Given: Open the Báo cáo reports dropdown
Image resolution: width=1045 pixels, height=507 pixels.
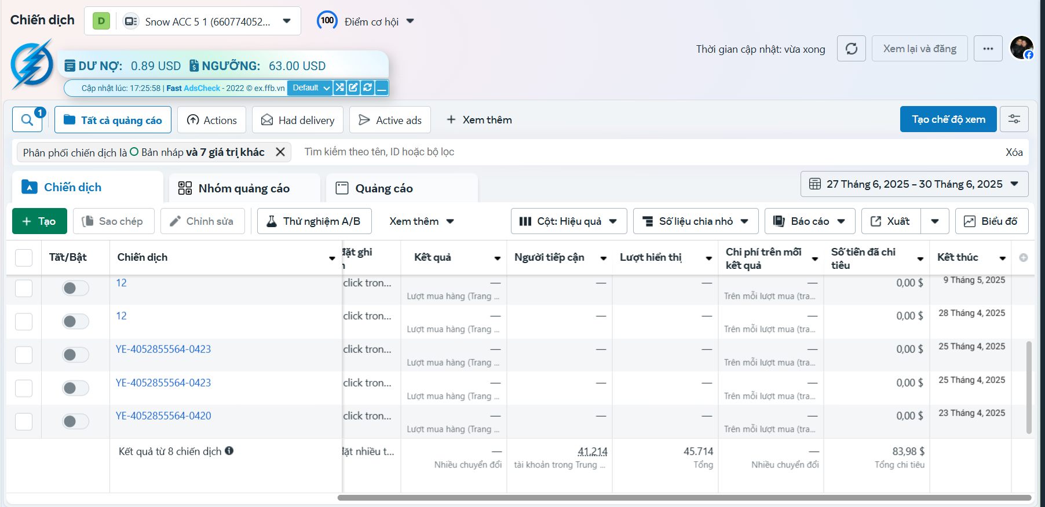Looking at the screenshot, I should click(x=810, y=221).
